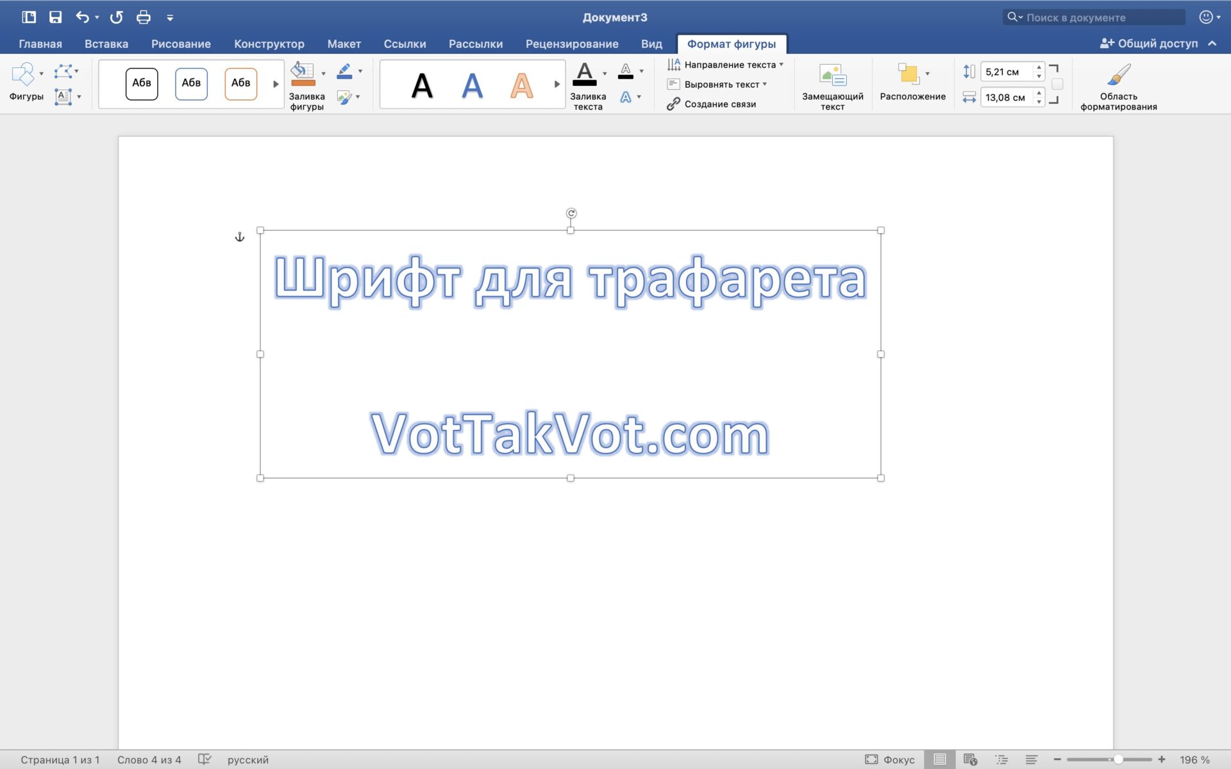
Task: Click the zoom in plus button
Action: pos(1161,759)
